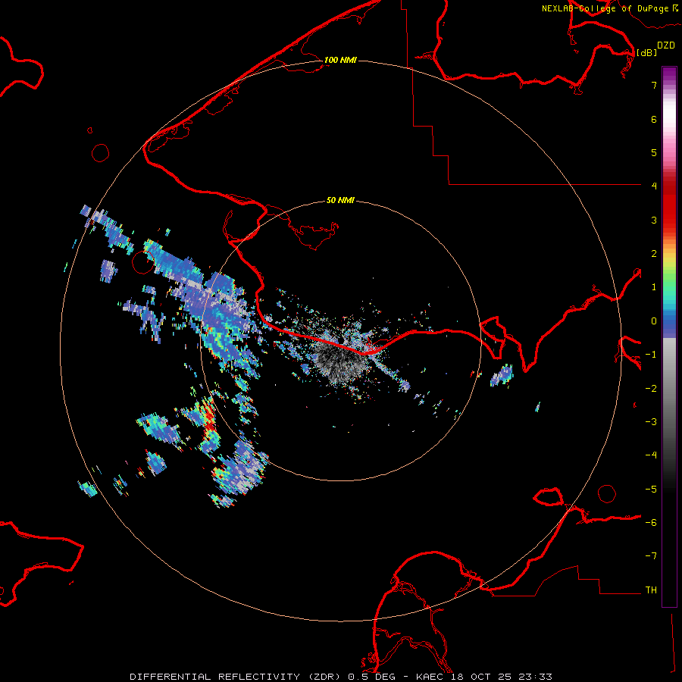Click the 2 value on color scale
The image size is (682, 682).
click(654, 254)
